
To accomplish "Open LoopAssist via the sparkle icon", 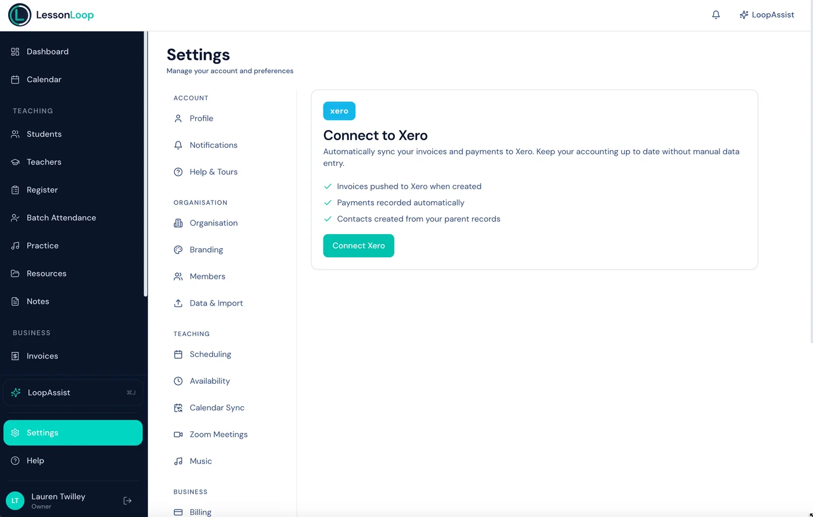I will click(744, 14).
